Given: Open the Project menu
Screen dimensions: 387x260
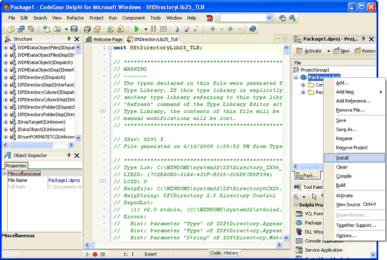Looking at the screenshot, I should [x=96, y=18].
